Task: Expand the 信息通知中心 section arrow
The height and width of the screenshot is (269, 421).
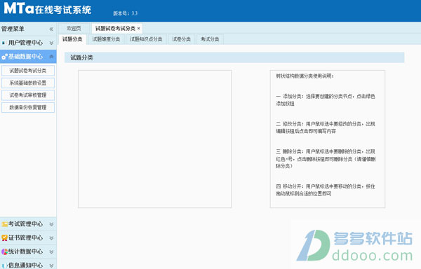Action: (51, 265)
